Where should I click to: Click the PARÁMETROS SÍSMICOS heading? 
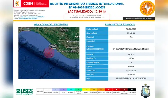120,24
